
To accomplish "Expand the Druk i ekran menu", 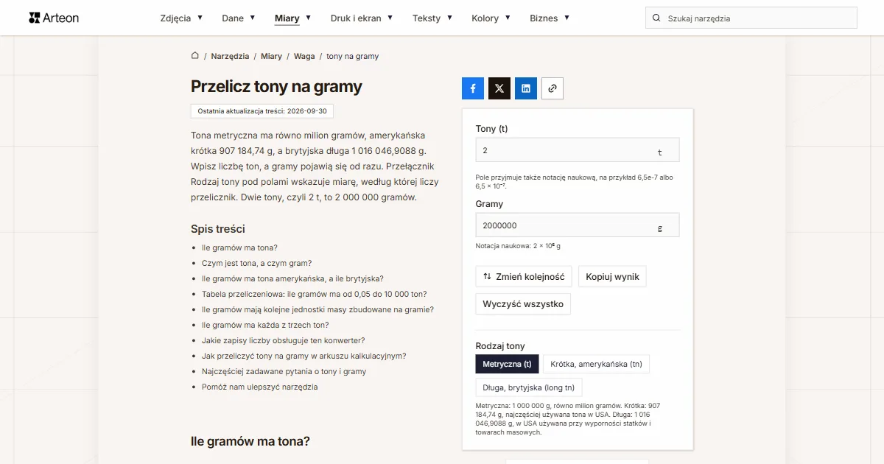I will tap(362, 18).
